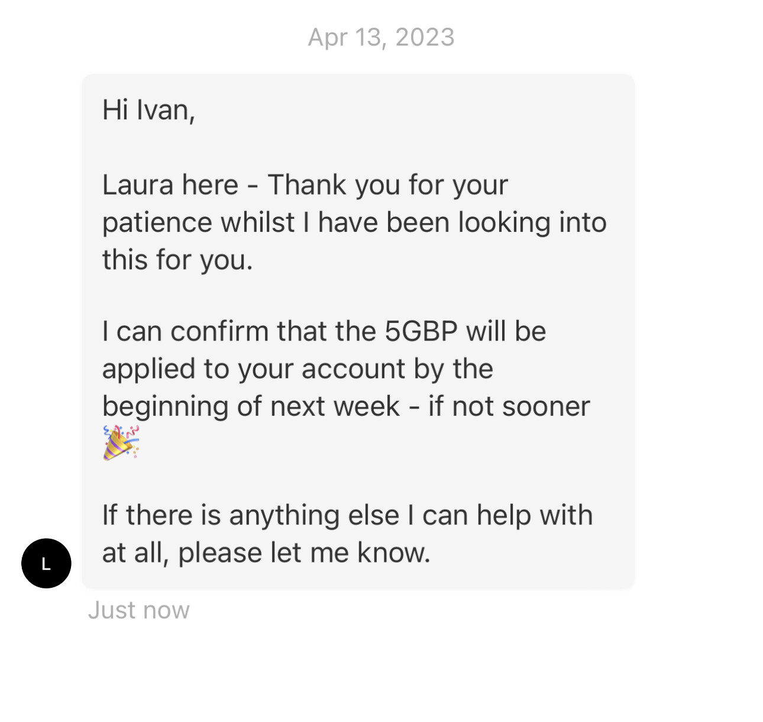This screenshot has width=763, height=722.
Task: Select the Hi Ivan, greeting line
Action: pos(148,110)
